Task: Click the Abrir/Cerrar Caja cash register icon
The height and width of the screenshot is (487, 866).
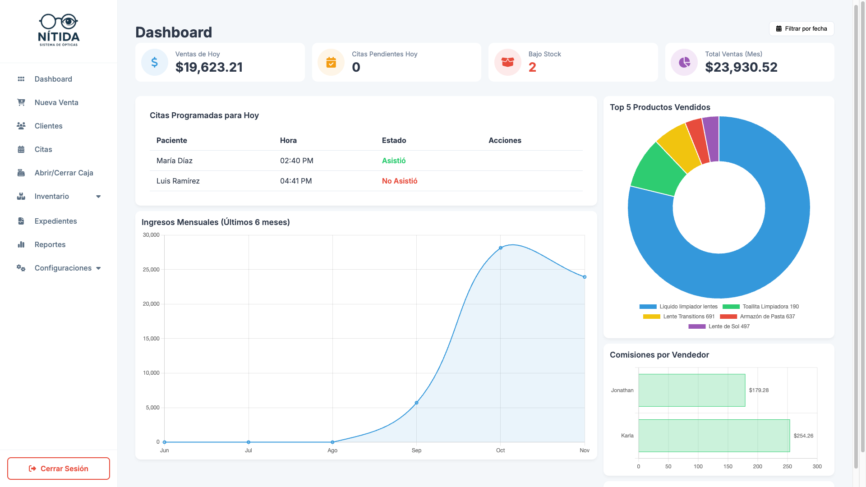Action: (21, 173)
